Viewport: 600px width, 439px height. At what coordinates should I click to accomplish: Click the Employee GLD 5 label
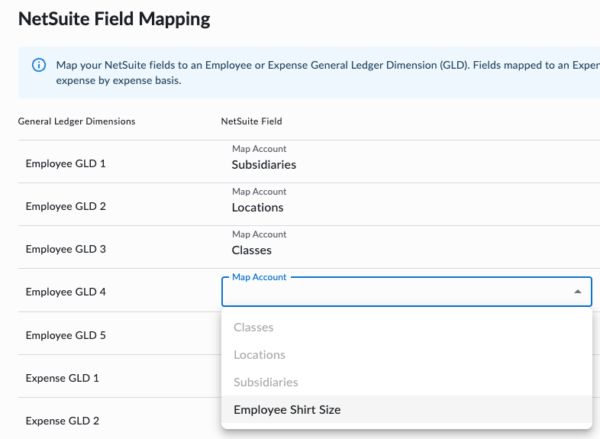(66, 335)
